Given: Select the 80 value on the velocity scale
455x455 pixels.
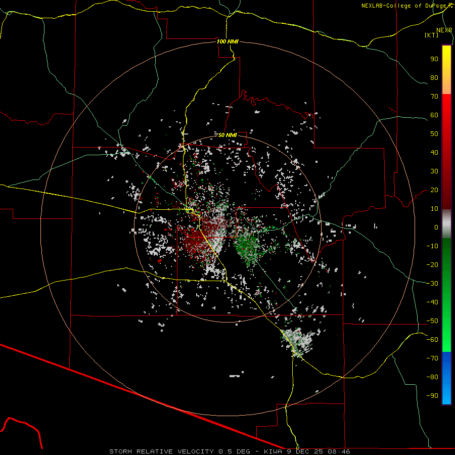Looking at the screenshot, I should (x=434, y=77).
